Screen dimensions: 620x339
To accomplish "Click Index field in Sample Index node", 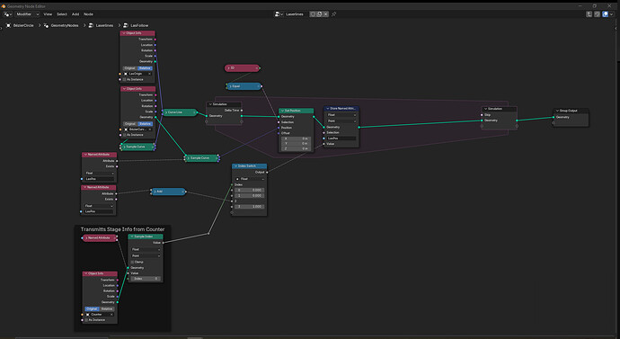I will click(x=146, y=279).
